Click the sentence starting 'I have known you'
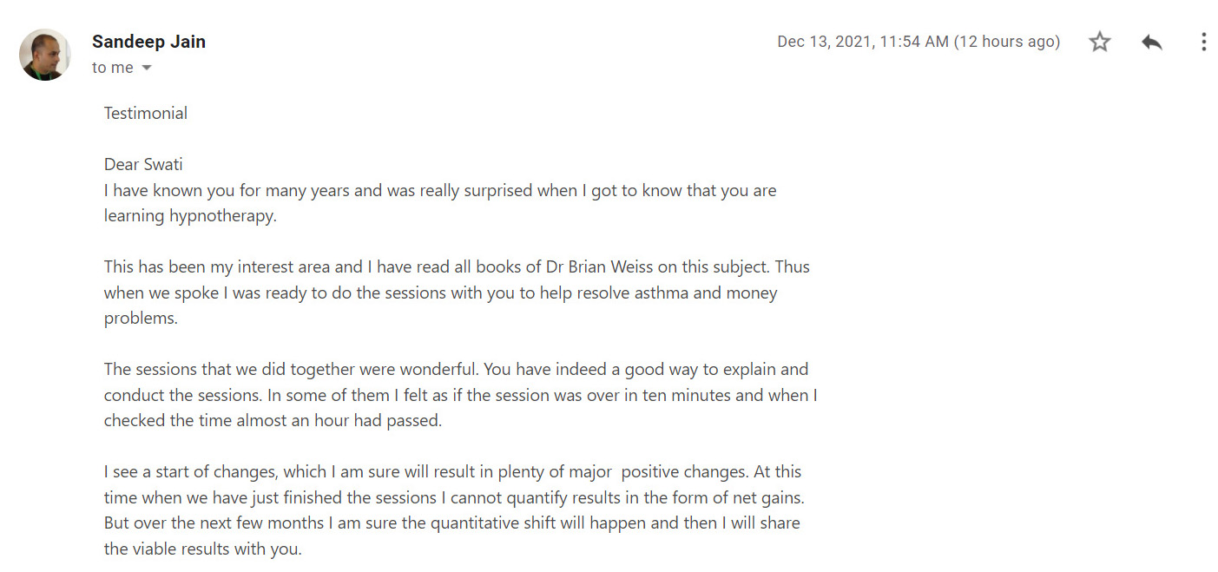 point(440,203)
